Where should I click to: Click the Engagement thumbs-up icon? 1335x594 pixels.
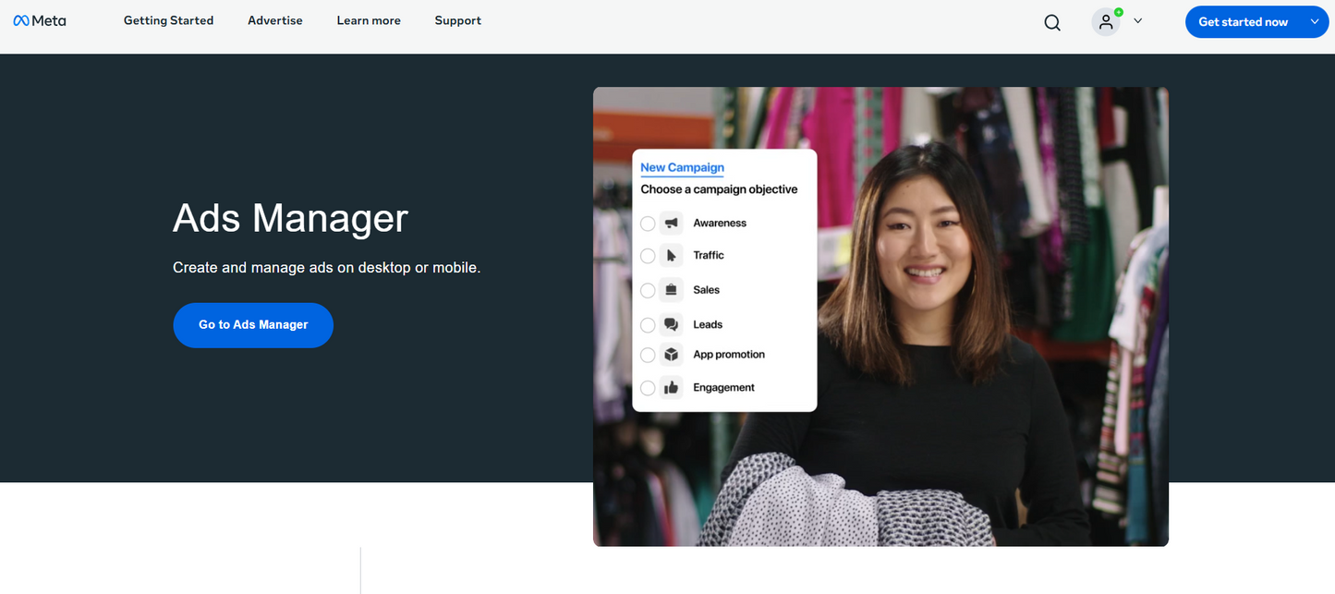pos(671,388)
